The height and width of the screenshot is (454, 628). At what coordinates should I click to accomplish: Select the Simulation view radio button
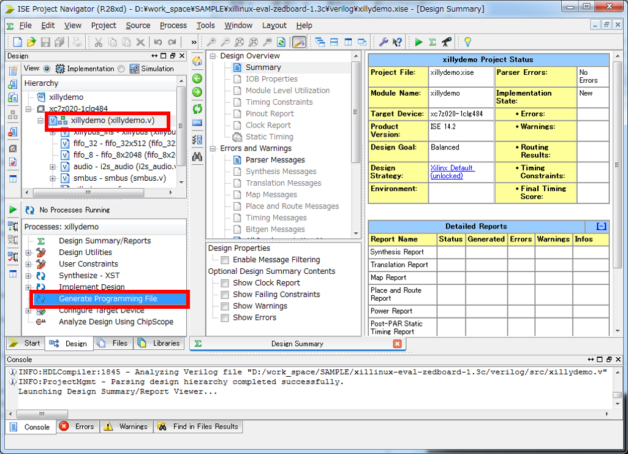121,69
